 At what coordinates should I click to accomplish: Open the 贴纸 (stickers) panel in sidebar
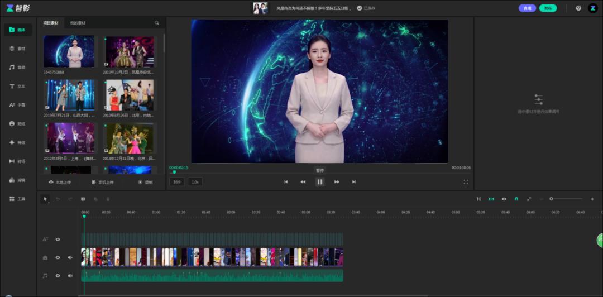pyautogui.click(x=17, y=123)
